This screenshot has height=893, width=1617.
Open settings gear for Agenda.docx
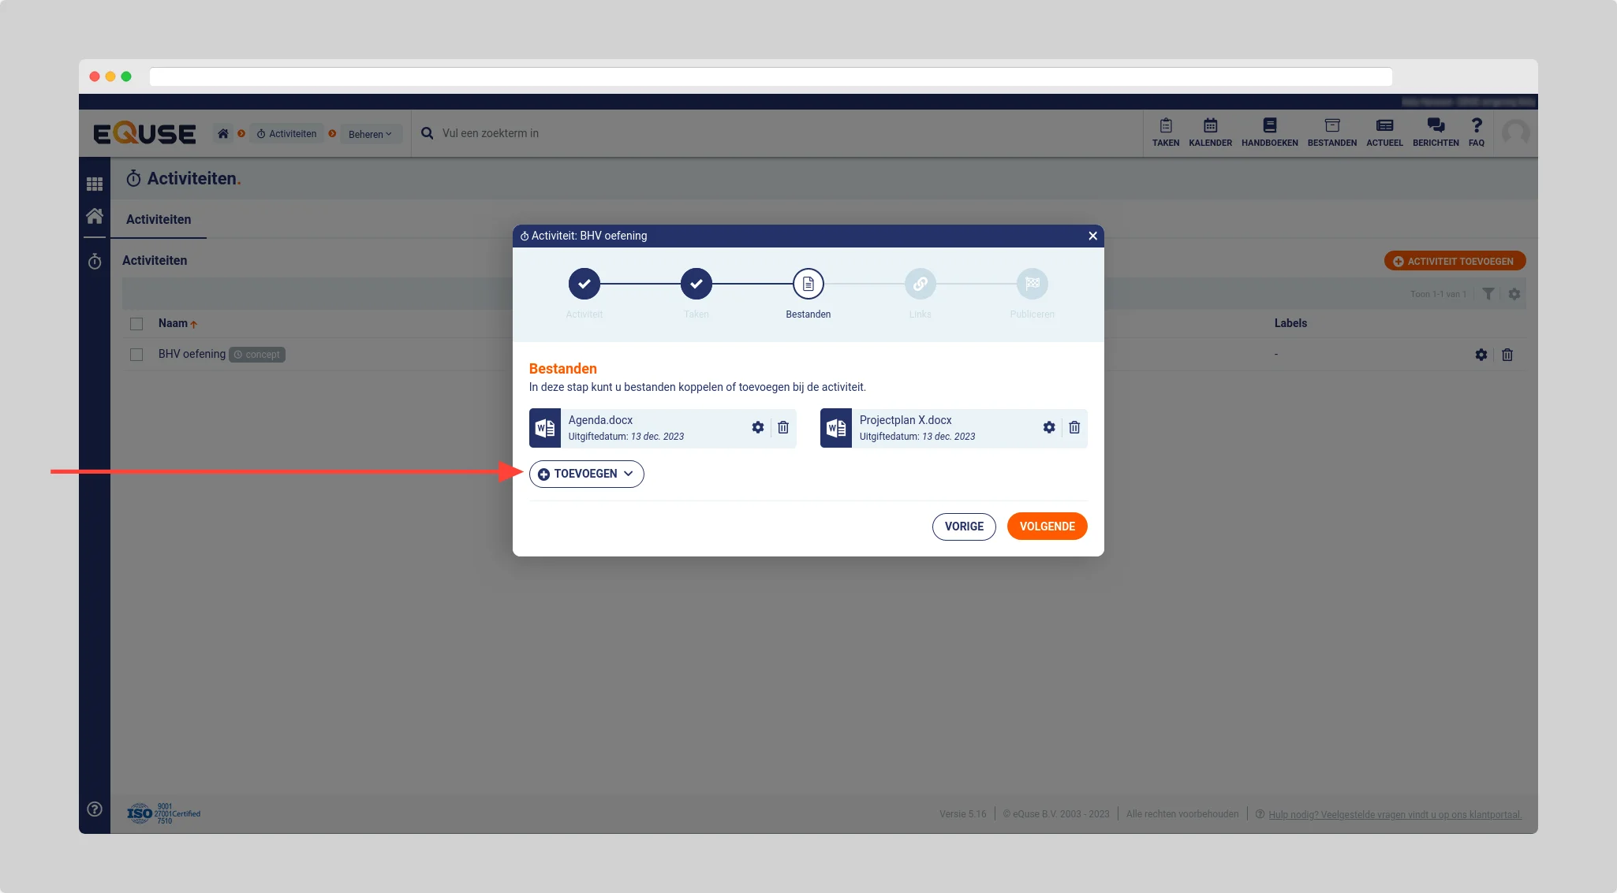coord(757,427)
